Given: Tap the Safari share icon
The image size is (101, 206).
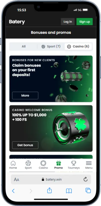Looking at the screenshot, I should [49, 191].
